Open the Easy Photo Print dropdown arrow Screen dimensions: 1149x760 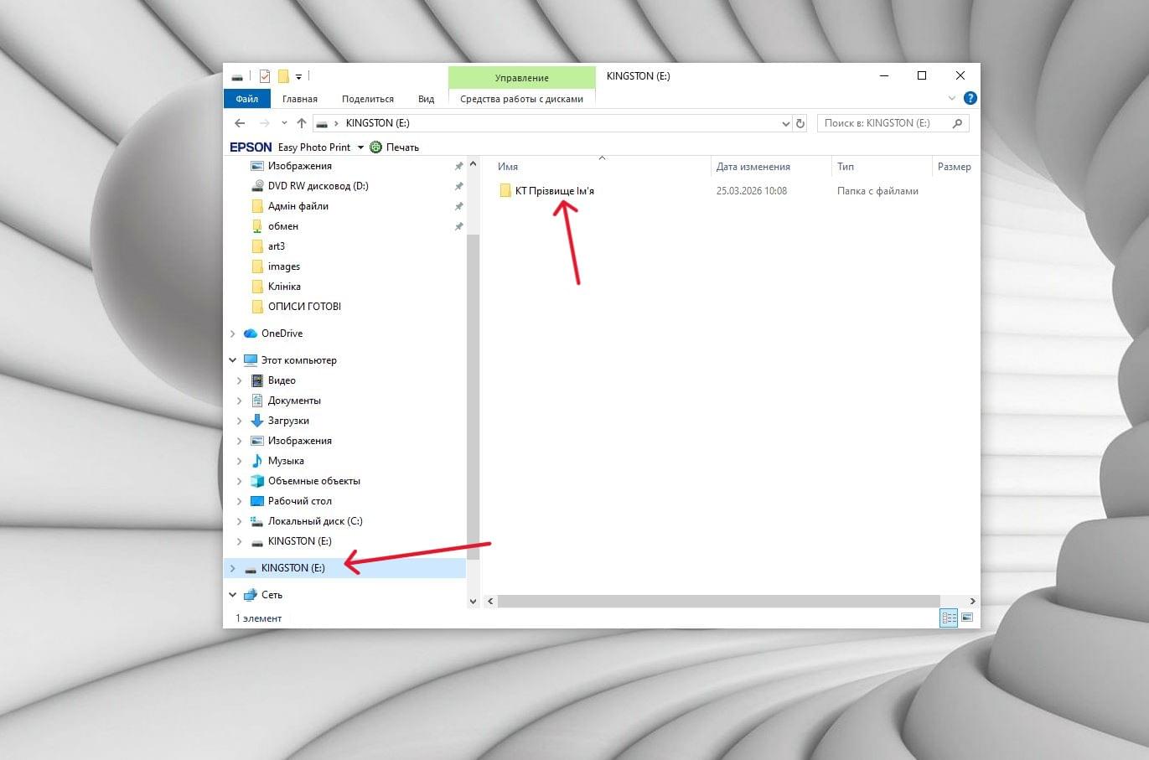pos(360,147)
